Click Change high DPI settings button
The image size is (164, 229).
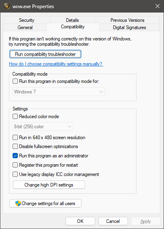click(49, 185)
